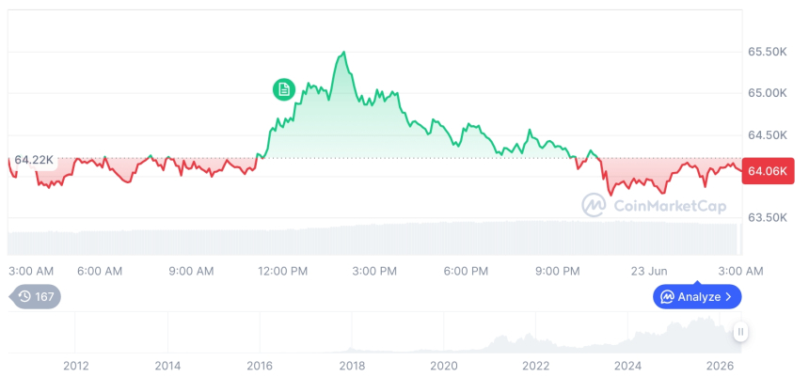Select the red 64.06K current price label
This screenshot has height=377, width=809.
[768, 172]
